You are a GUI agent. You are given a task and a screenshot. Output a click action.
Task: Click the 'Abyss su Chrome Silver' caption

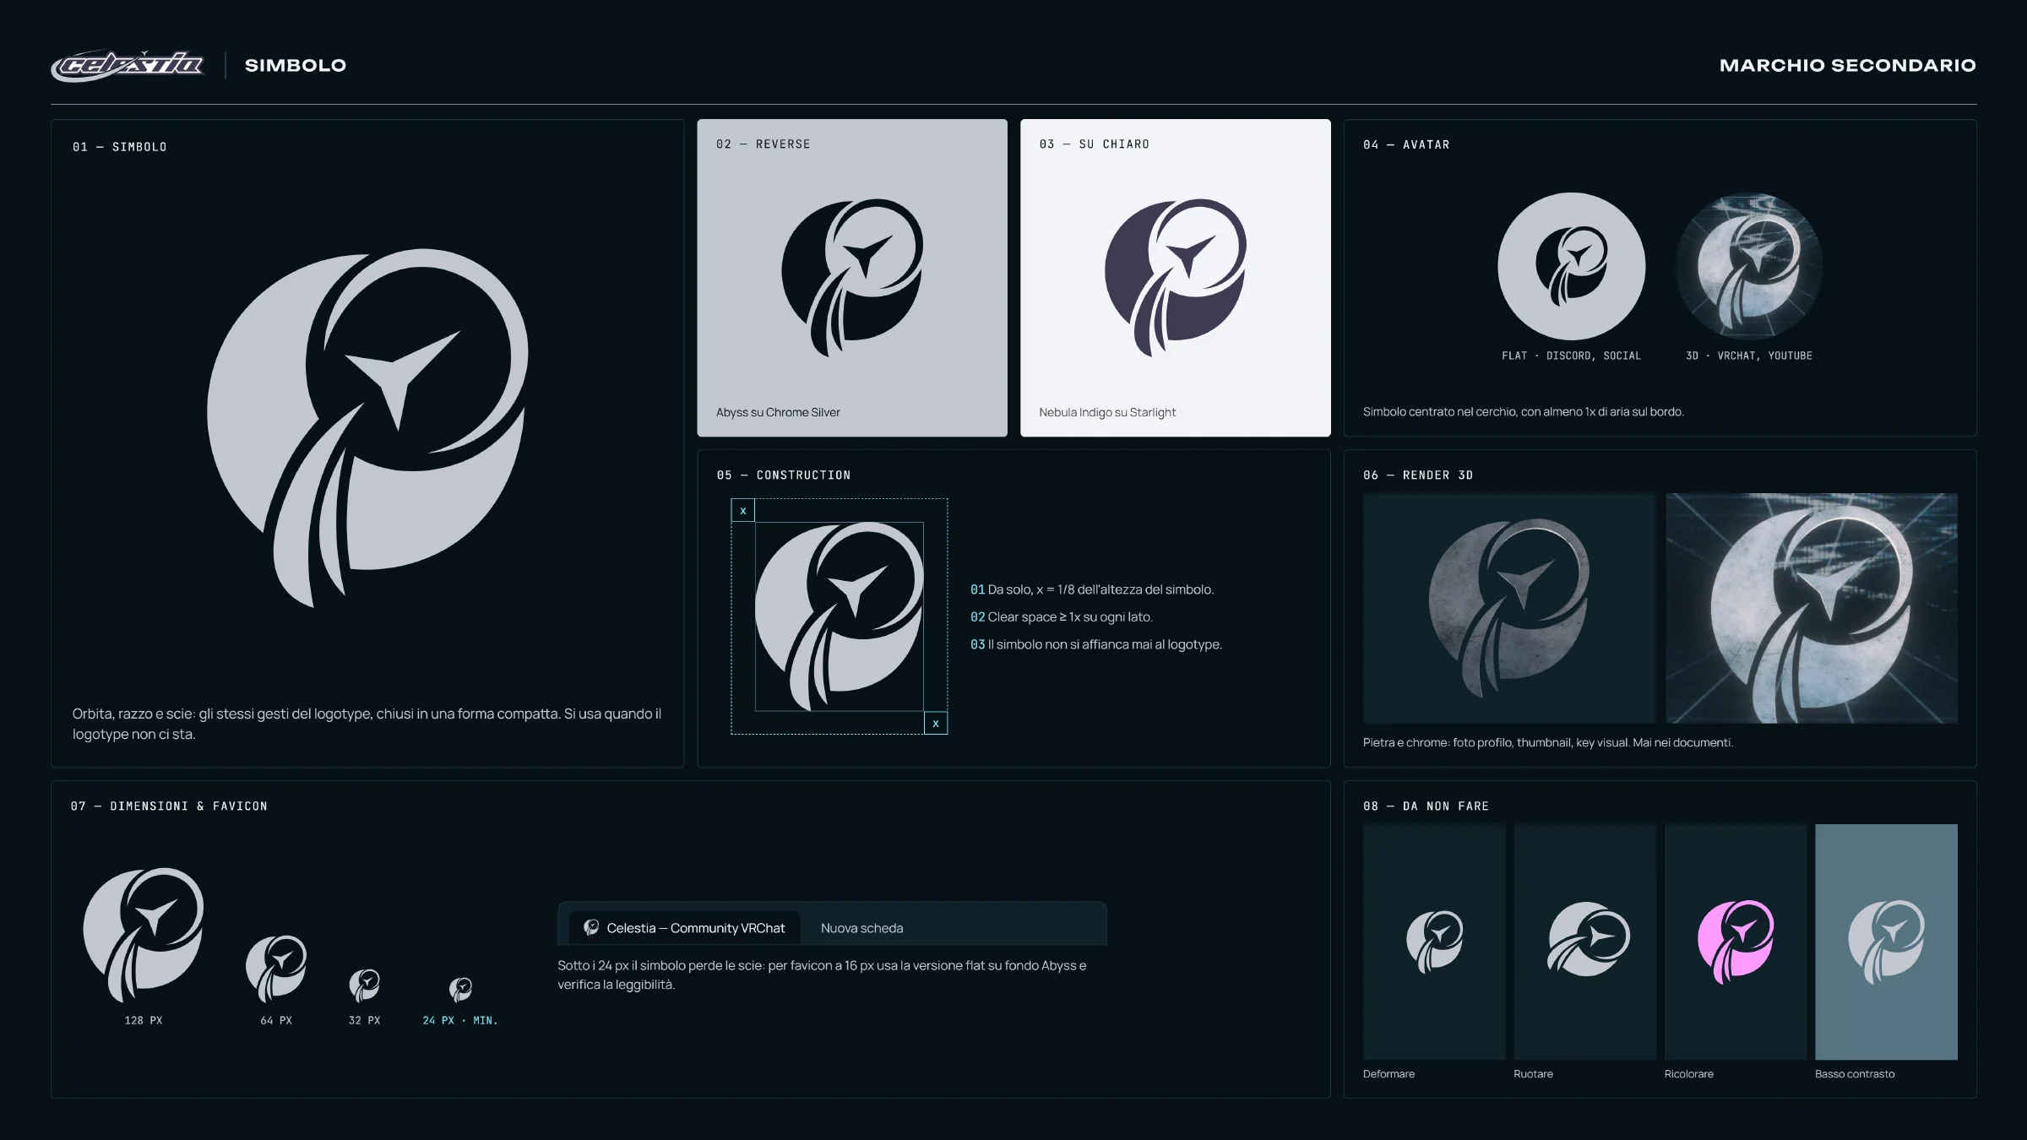778,412
